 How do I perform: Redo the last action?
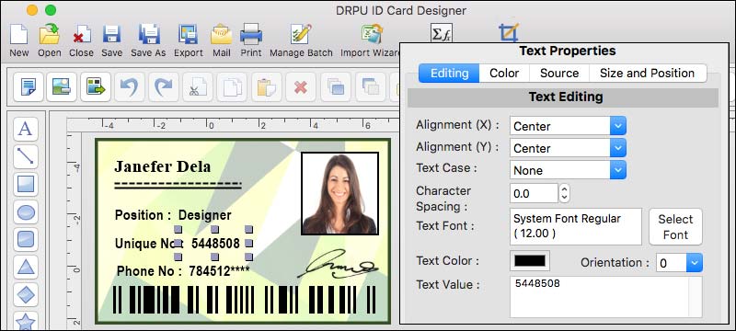tap(164, 86)
